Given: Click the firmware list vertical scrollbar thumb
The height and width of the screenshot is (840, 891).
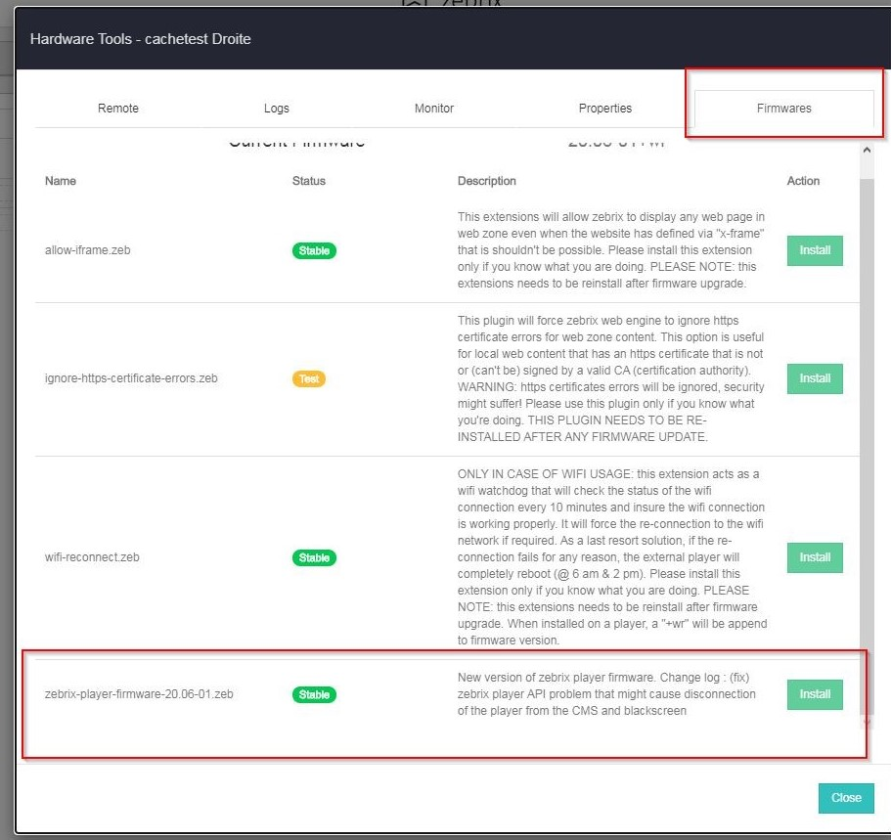Looking at the screenshot, I should (x=867, y=446).
